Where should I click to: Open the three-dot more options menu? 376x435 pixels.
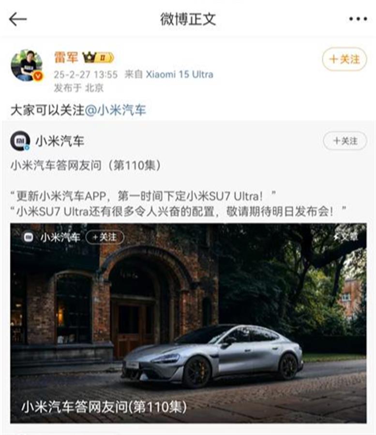[x=358, y=19]
